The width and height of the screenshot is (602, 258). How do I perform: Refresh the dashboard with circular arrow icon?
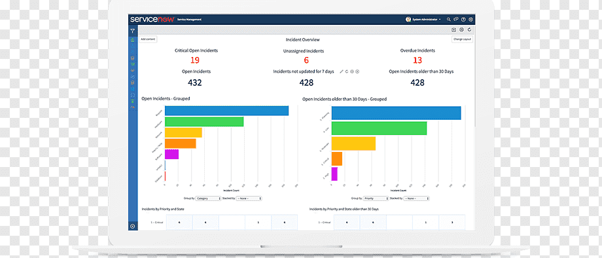coord(469,29)
